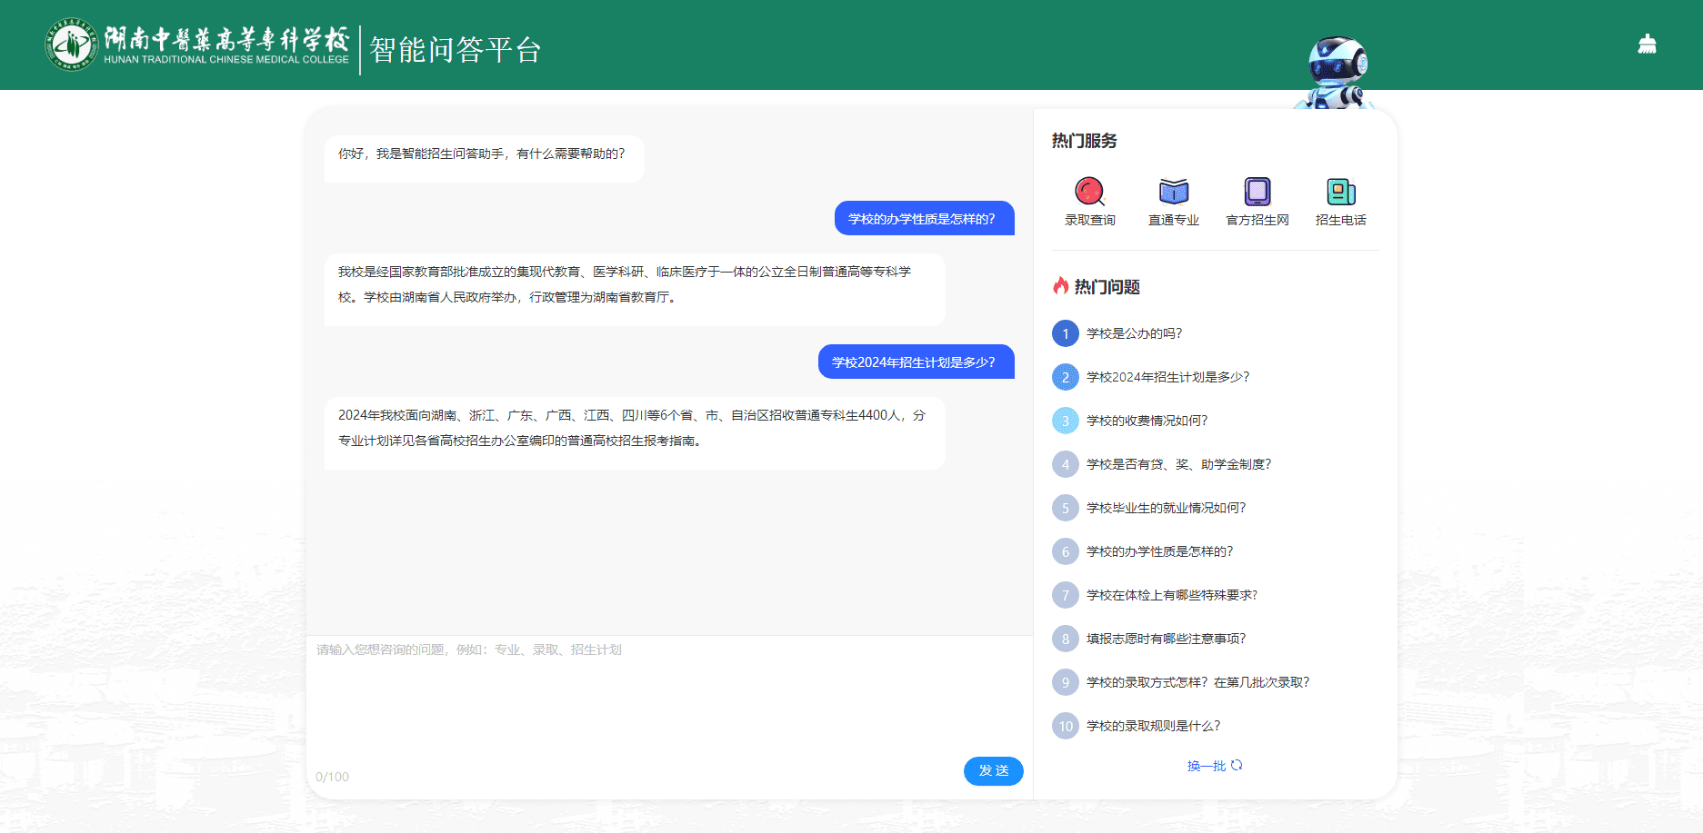Viewport: 1703px width, 833px height.
Task: Click the refresh icon beside 换一批
Action: point(1237,766)
